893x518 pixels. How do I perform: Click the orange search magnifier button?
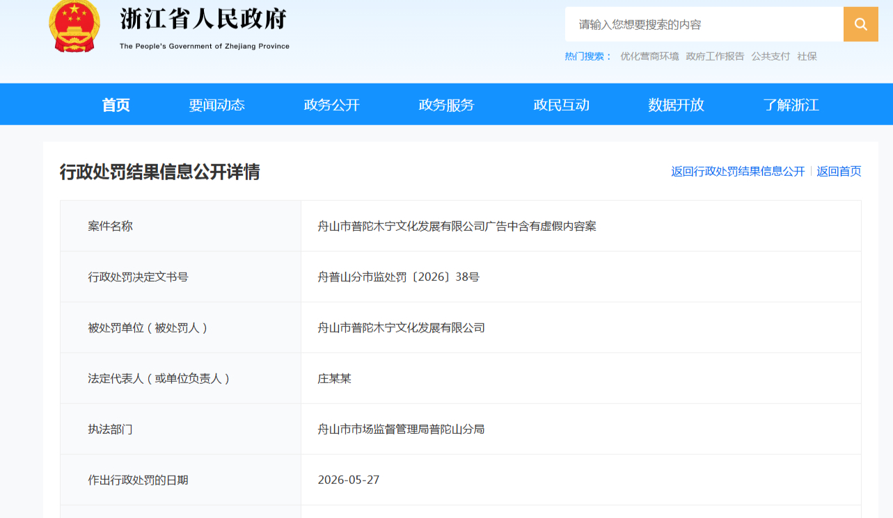pos(861,24)
